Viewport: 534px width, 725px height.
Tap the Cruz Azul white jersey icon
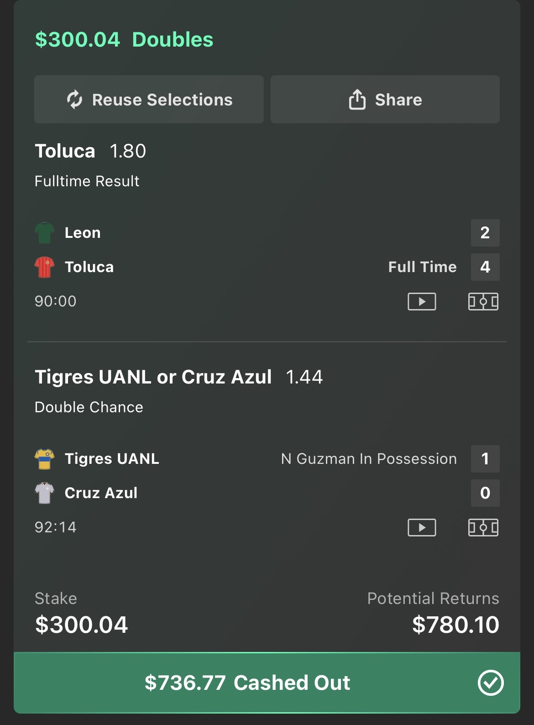pos(45,493)
